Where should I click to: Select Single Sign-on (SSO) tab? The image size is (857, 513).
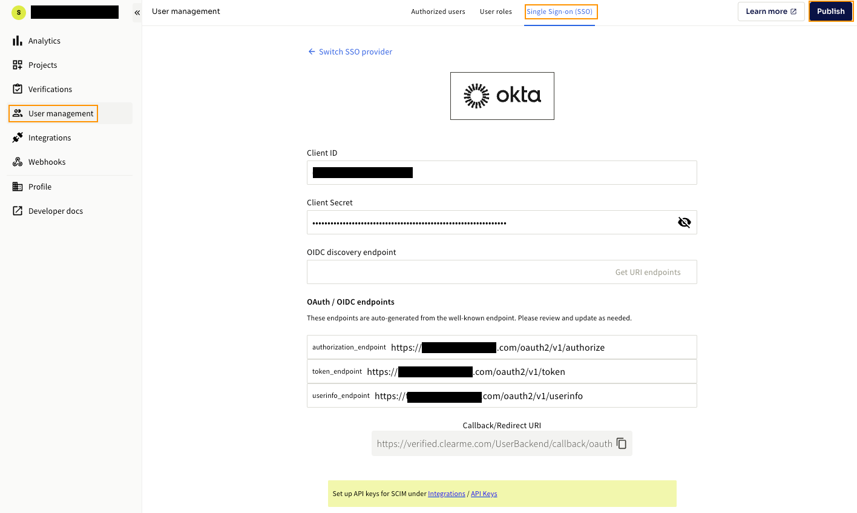tap(560, 12)
